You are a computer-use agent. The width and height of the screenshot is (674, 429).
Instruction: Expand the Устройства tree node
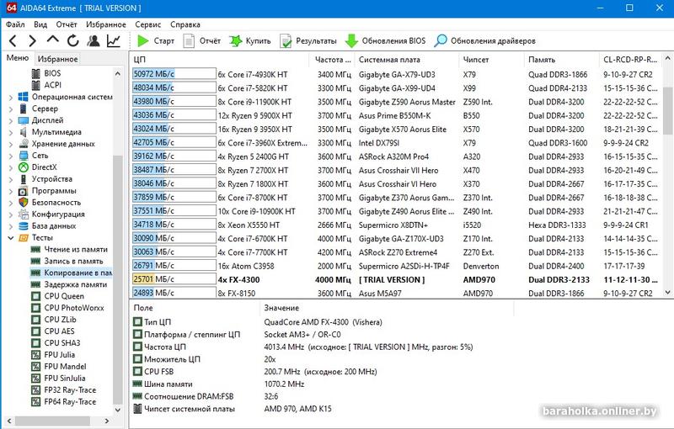pyautogui.click(x=11, y=179)
